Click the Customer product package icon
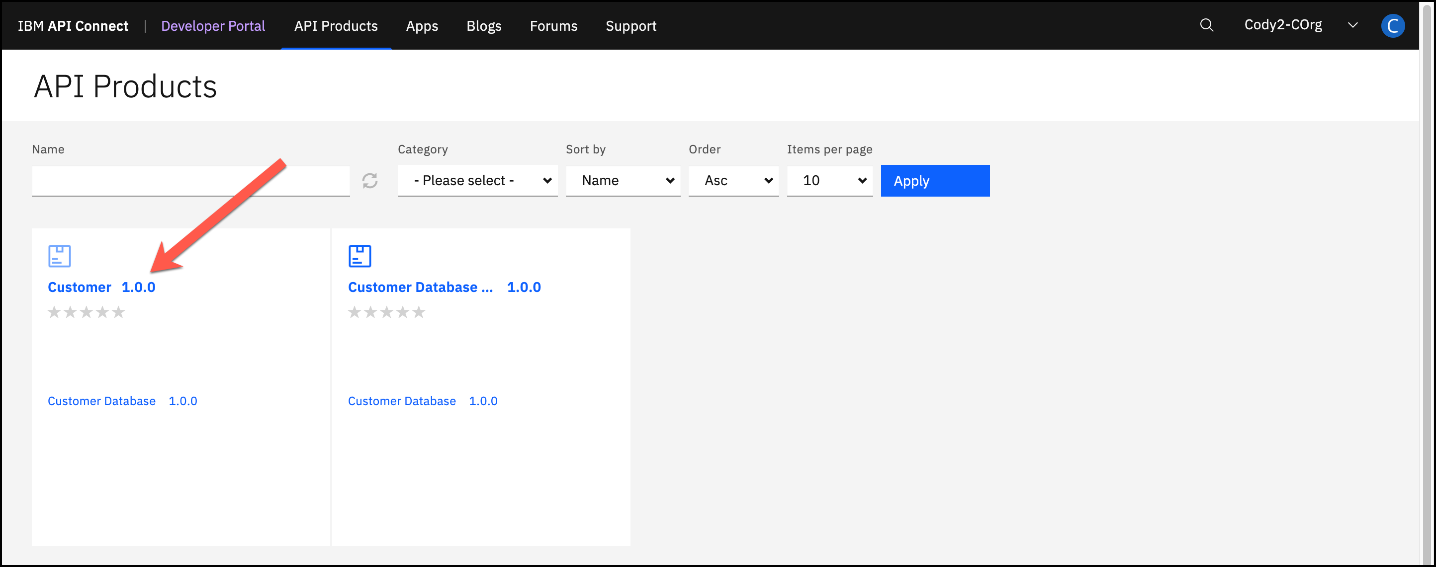1436x567 pixels. (x=60, y=256)
